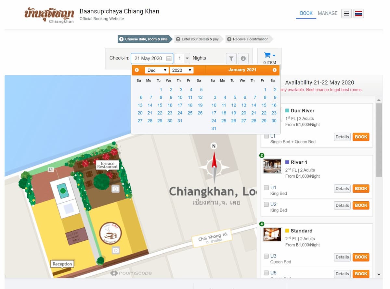Image resolution: width=390 pixels, height=289 pixels.
Task: View Details for room U2
Action: (x=342, y=206)
